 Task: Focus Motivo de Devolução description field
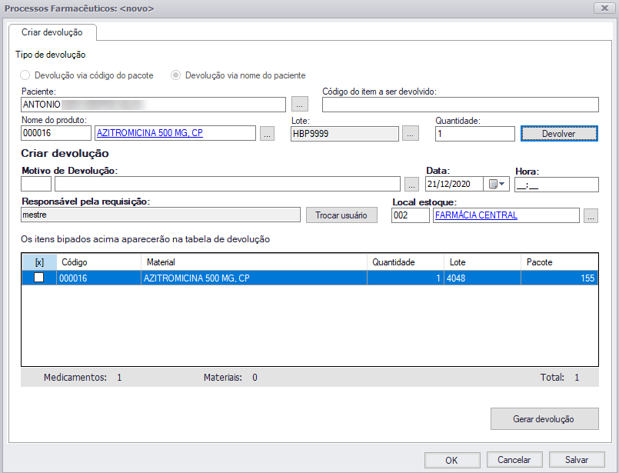[x=228, y=184]
